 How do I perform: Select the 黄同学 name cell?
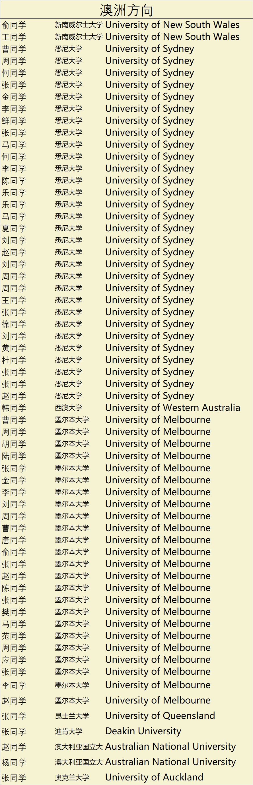click(x=14, y=348)
